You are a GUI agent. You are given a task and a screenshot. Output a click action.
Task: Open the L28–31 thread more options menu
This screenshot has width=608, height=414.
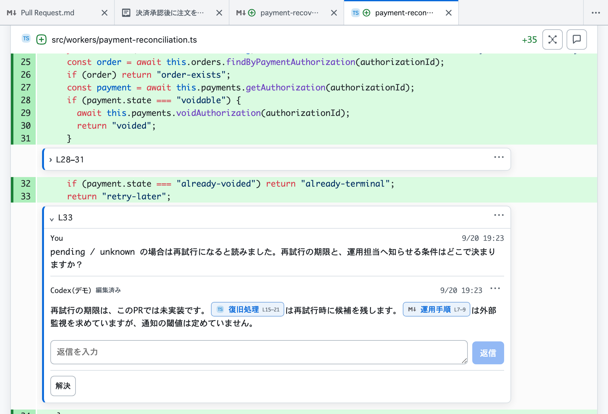coord(499,157)
